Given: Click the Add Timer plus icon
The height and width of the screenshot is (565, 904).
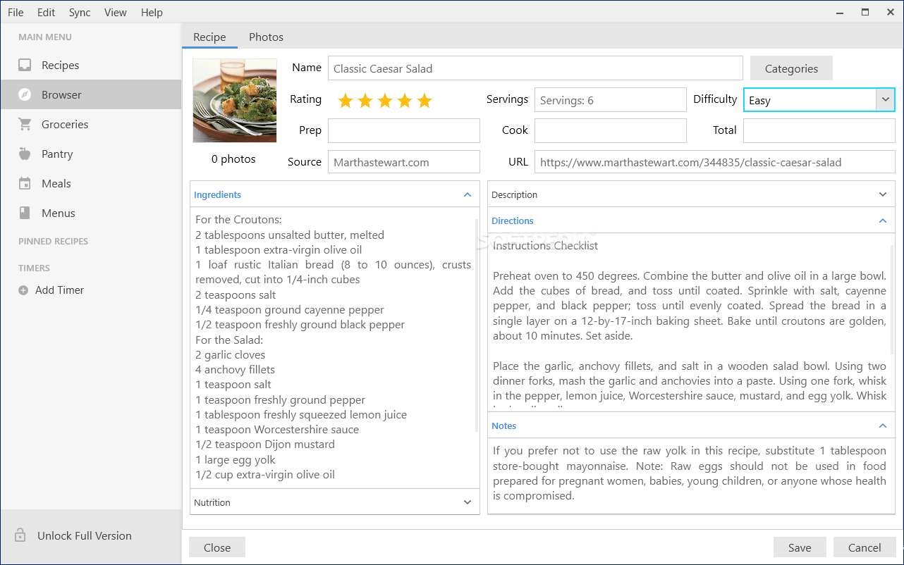Looking at the screenshot, I should [x=23, y=290].
